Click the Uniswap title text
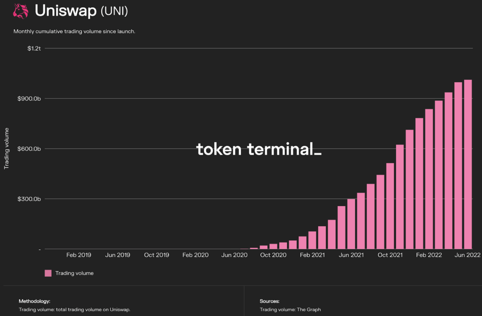The height and width of the screenshot is (316, 482). (x=65, y=10)
